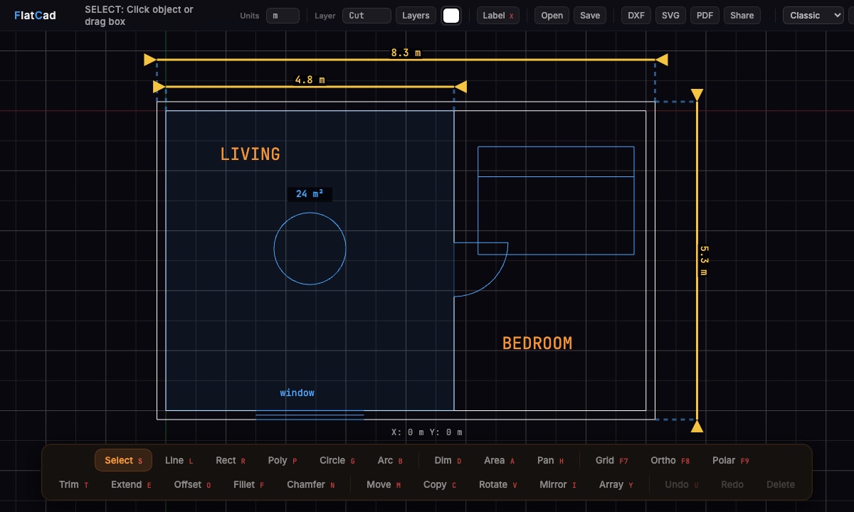The width and height of the screenshot is (854, 512).
Task: Export drawing as SVG
Action: point(670,16)
